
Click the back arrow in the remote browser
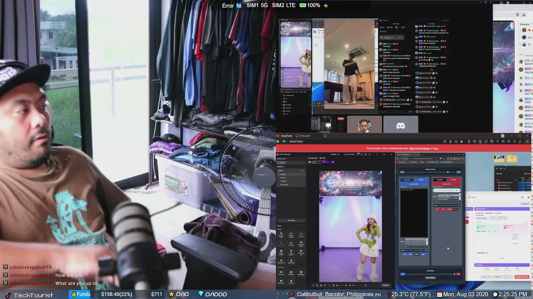pyautogui.click(x=398, y=158)
